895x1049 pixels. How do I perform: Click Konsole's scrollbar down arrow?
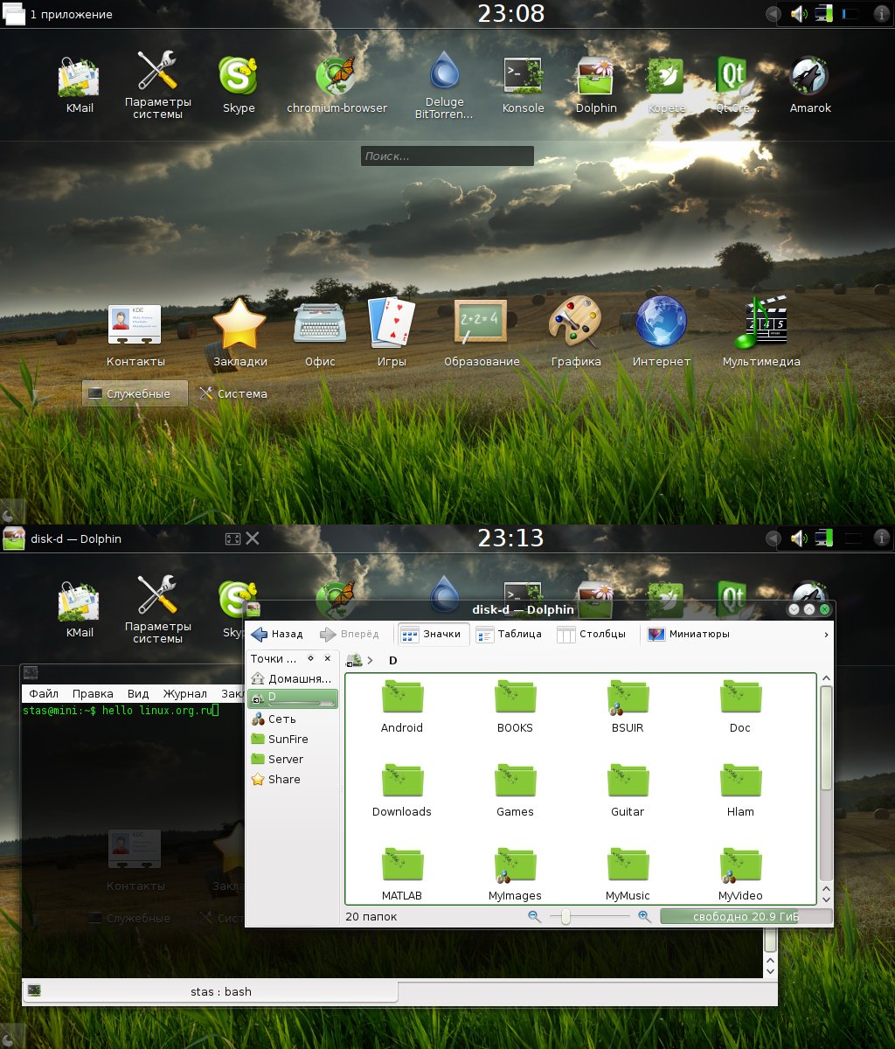tap(770, 969)
